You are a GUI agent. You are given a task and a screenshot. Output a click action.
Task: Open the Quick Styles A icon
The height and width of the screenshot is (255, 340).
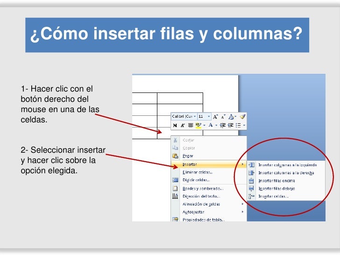pos(231,117)
